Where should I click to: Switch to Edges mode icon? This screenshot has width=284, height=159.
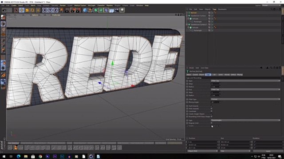coord(3,45)
